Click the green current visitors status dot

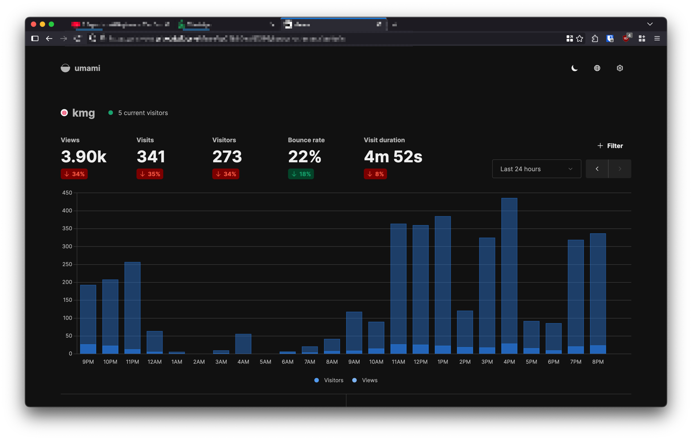click(111, 113)
